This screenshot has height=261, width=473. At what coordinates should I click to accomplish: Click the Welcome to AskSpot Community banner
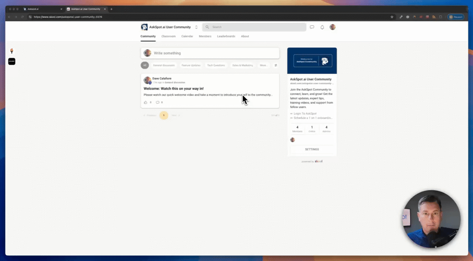tap(312, 60)
